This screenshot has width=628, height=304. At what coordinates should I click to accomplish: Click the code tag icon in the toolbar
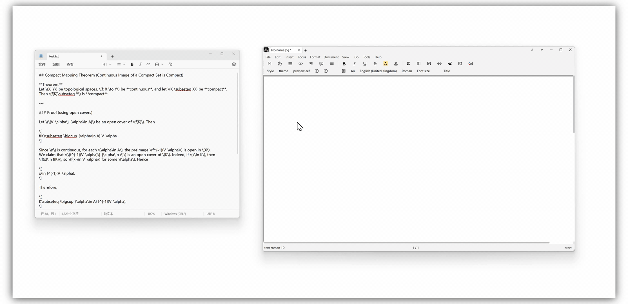300,64
